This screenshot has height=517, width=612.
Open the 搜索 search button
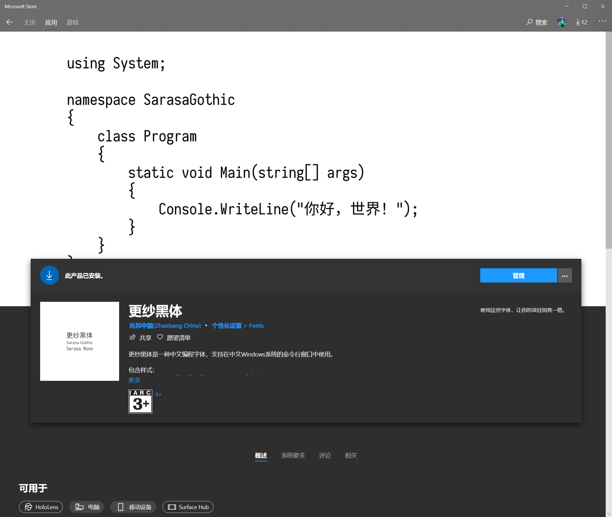(537, 22)
